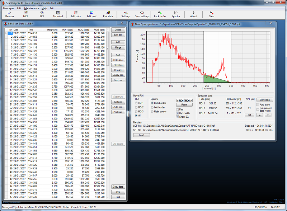Open the Measure tool in the toolbar
This screenshot has height=211, width=287.
(9, 14)
